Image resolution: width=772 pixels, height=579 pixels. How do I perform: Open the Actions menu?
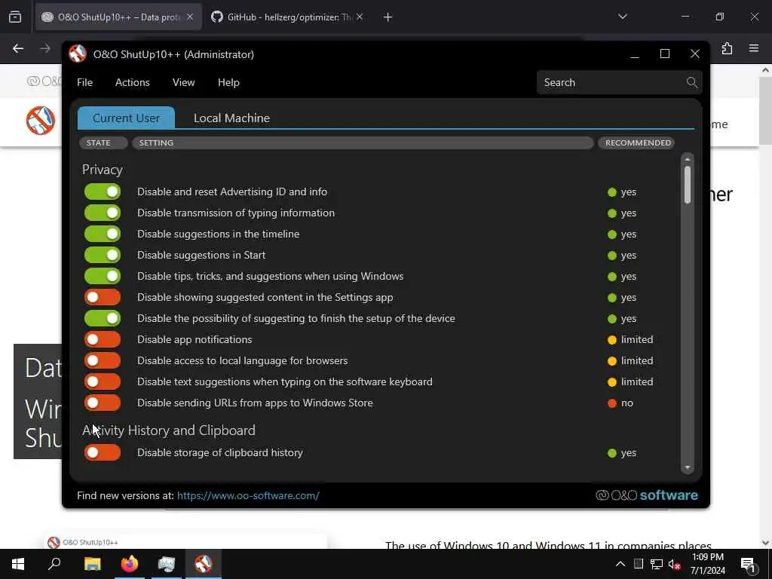[133, 82]
